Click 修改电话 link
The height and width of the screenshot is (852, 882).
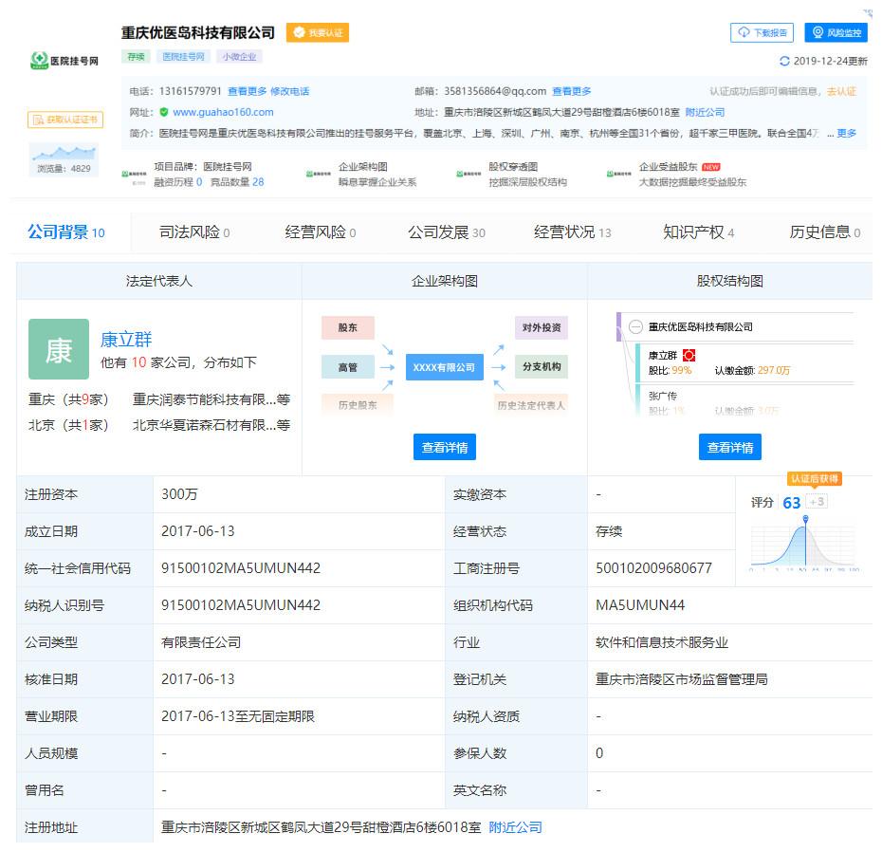[x=289, y=91]
